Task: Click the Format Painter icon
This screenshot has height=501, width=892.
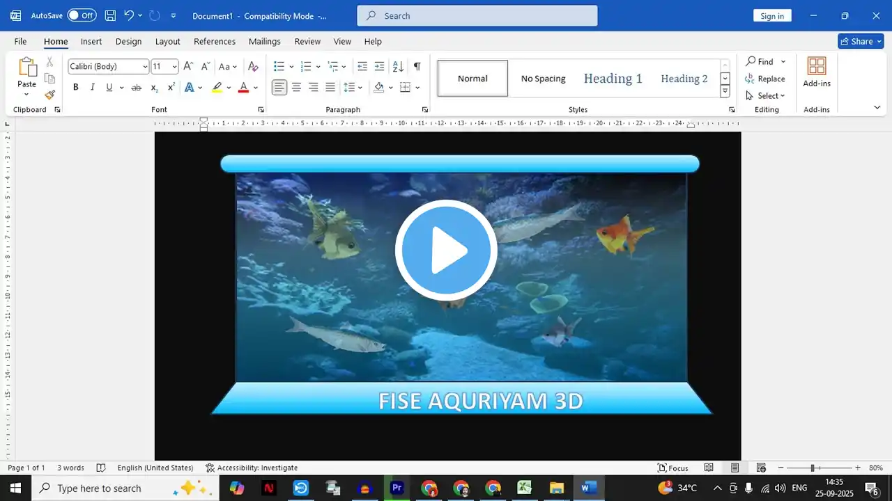Action: point(49,95)
